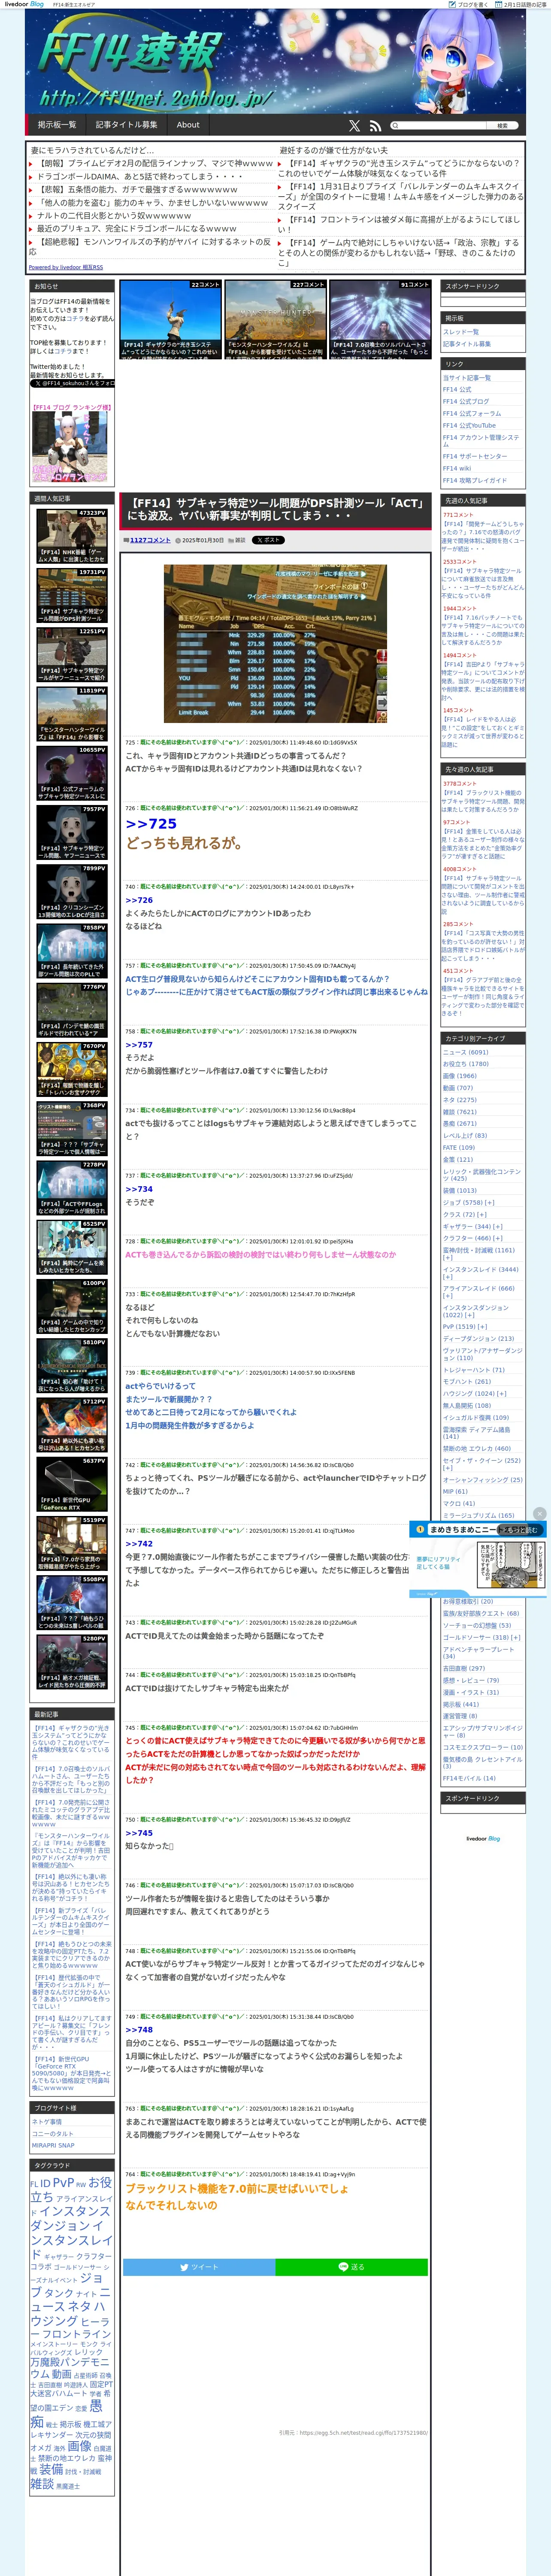Image resolution: width=551 pixels, height=2576 pixels.
Task: Open the FF14 公式ブログ link
Action: (466, 401)
